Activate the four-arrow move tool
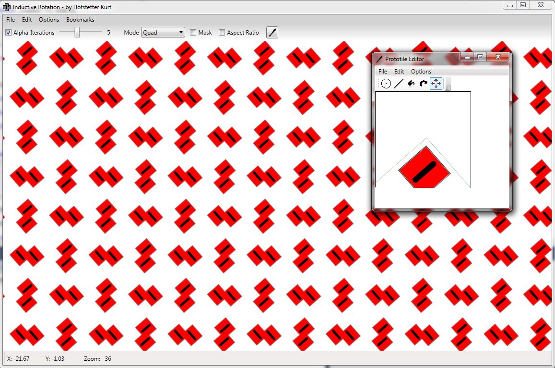 (436, 84)
